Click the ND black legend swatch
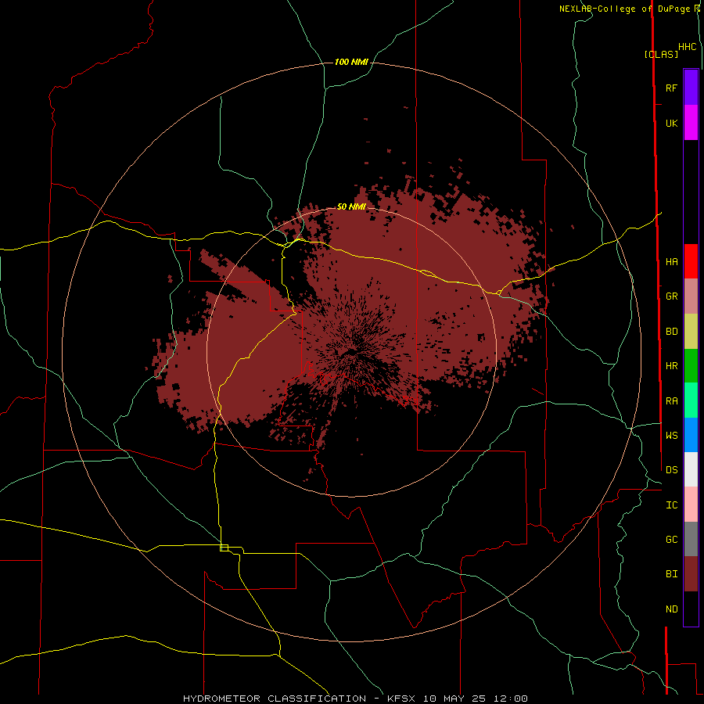The height and width of the screenshot is (704, 704). pos(691,609)
